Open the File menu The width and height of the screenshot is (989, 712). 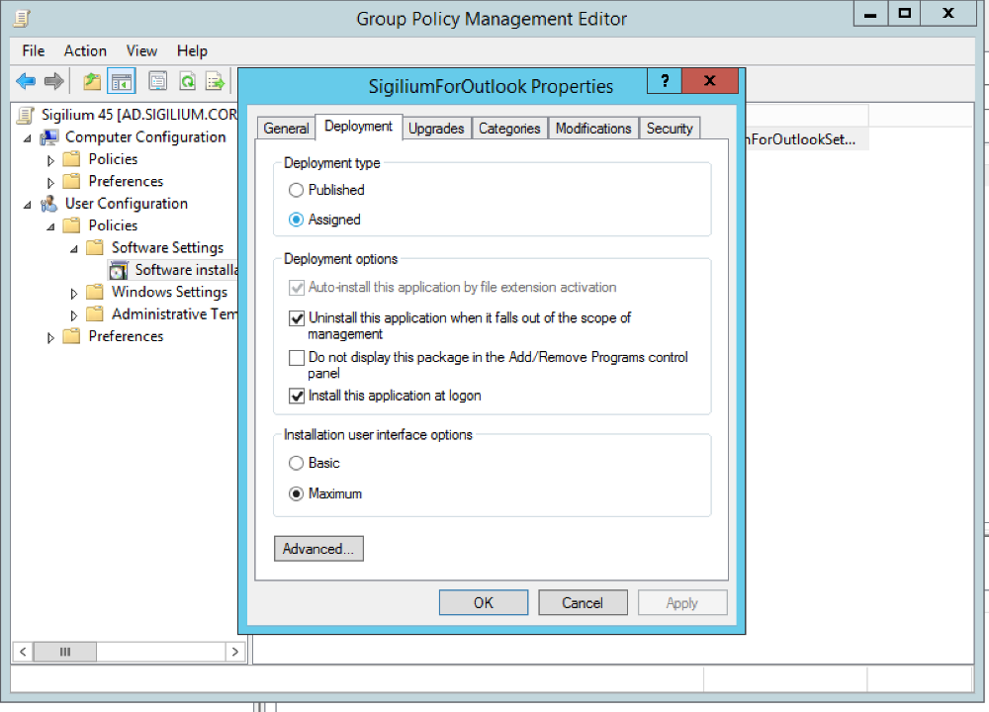pyautogui.click(x=34, y=51)
